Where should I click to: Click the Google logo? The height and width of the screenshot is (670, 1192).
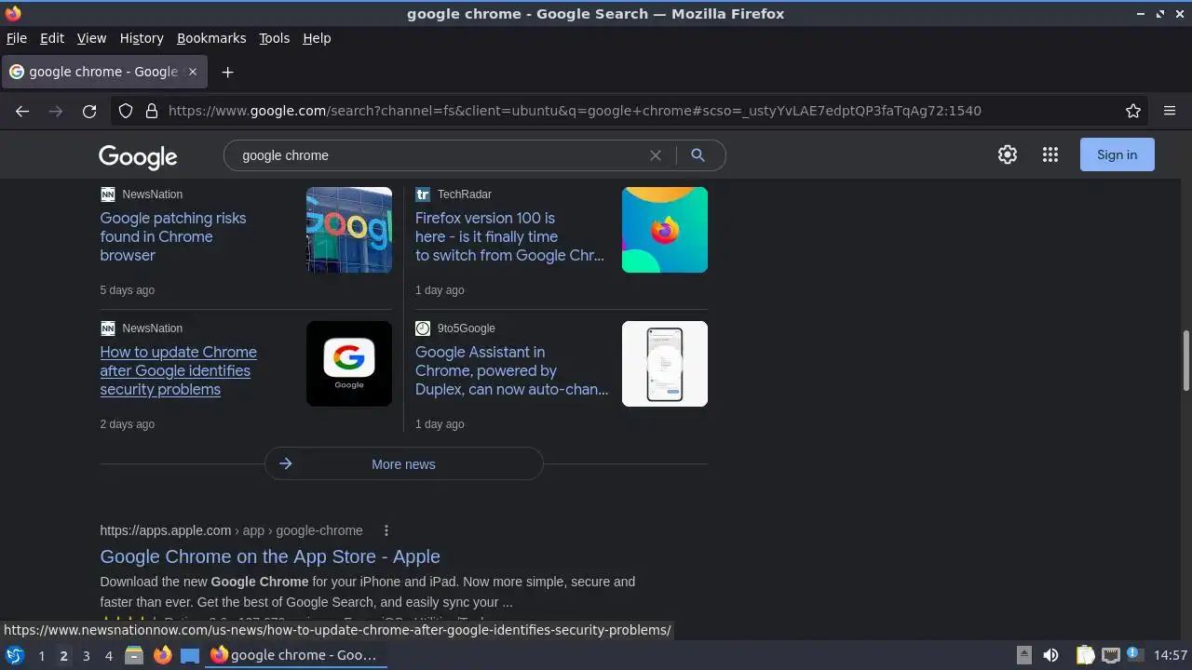point(138,156)
